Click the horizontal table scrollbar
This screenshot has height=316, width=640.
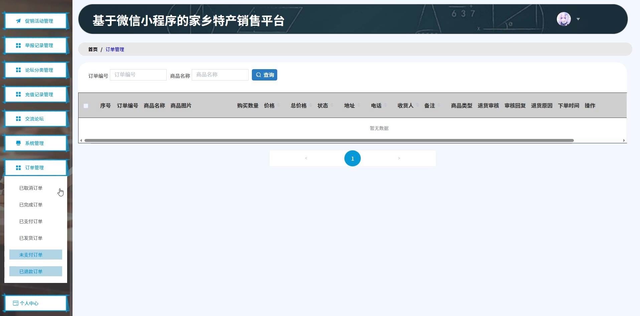pyautogui.click(x=329, y=141)
